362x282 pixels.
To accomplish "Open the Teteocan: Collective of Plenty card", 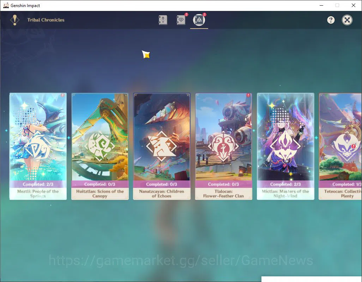I will pyautogui.click(x=340, y=146).
